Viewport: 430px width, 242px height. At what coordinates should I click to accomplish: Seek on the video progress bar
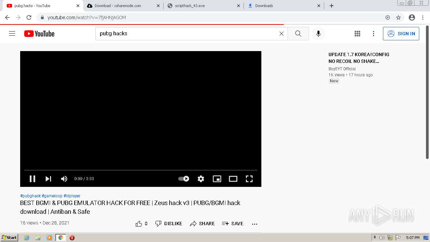[141, 170]
